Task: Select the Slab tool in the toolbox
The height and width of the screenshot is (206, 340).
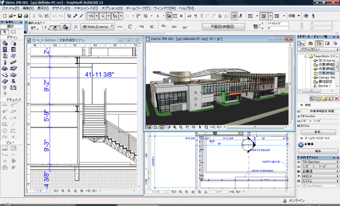Action: (5, 75)
